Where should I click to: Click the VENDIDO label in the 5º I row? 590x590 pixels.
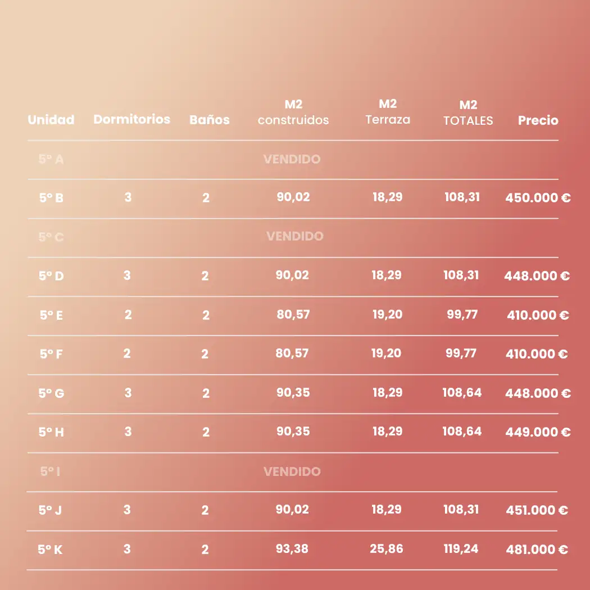(292, 471)
